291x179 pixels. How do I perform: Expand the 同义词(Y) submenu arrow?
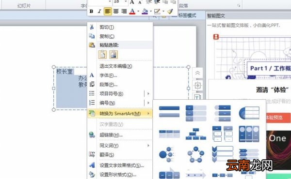pyautogui.click(x=148, y=146)
